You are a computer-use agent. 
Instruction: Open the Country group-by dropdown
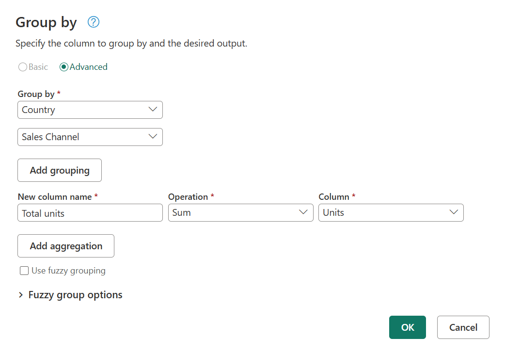pos(90,110)
